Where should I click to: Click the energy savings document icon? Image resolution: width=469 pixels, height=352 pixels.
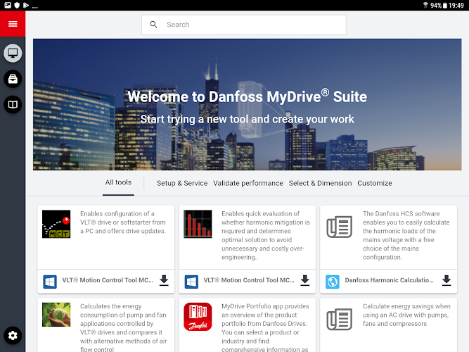coord(339,320)
